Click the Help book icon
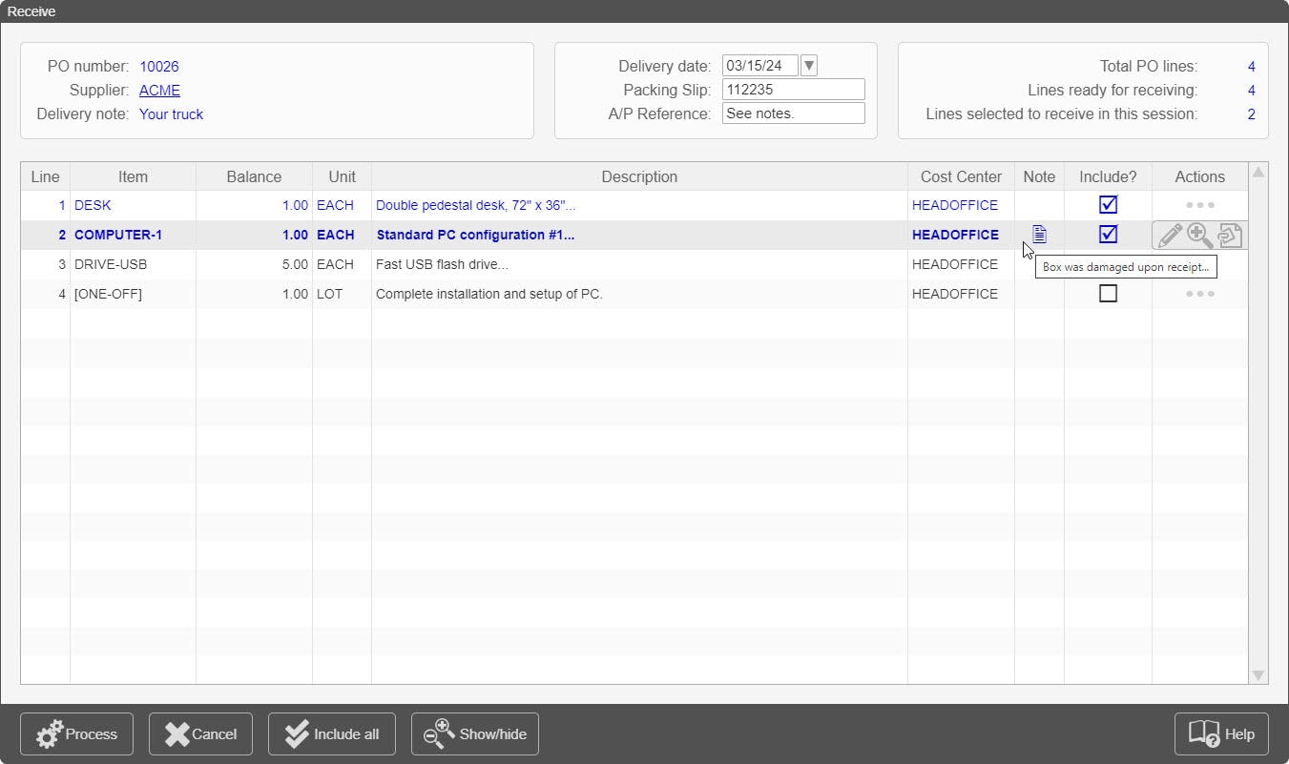 (x=1205, y=733)
